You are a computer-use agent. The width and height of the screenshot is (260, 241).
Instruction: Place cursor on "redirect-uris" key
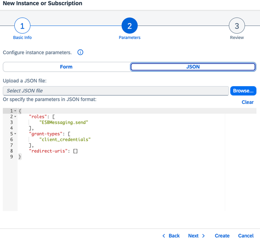48,151
